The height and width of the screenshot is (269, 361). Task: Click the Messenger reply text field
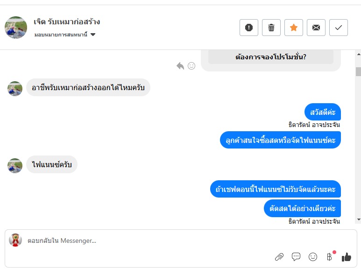pos(140,241)
